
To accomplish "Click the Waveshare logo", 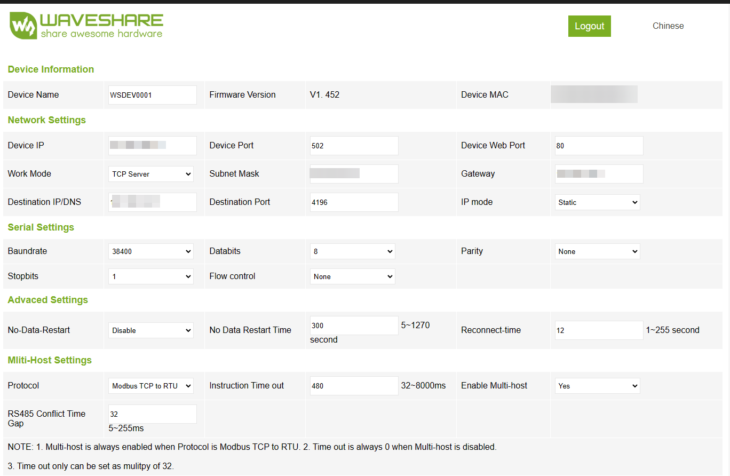I will 86,26.
